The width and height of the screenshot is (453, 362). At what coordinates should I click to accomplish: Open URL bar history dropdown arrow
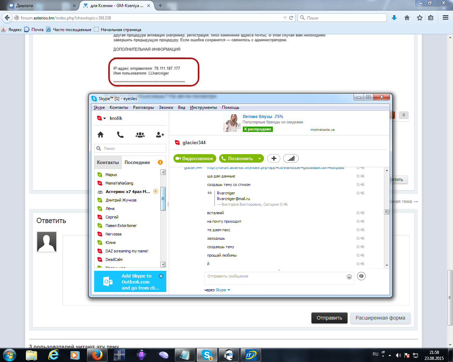(x=285, y=18)
